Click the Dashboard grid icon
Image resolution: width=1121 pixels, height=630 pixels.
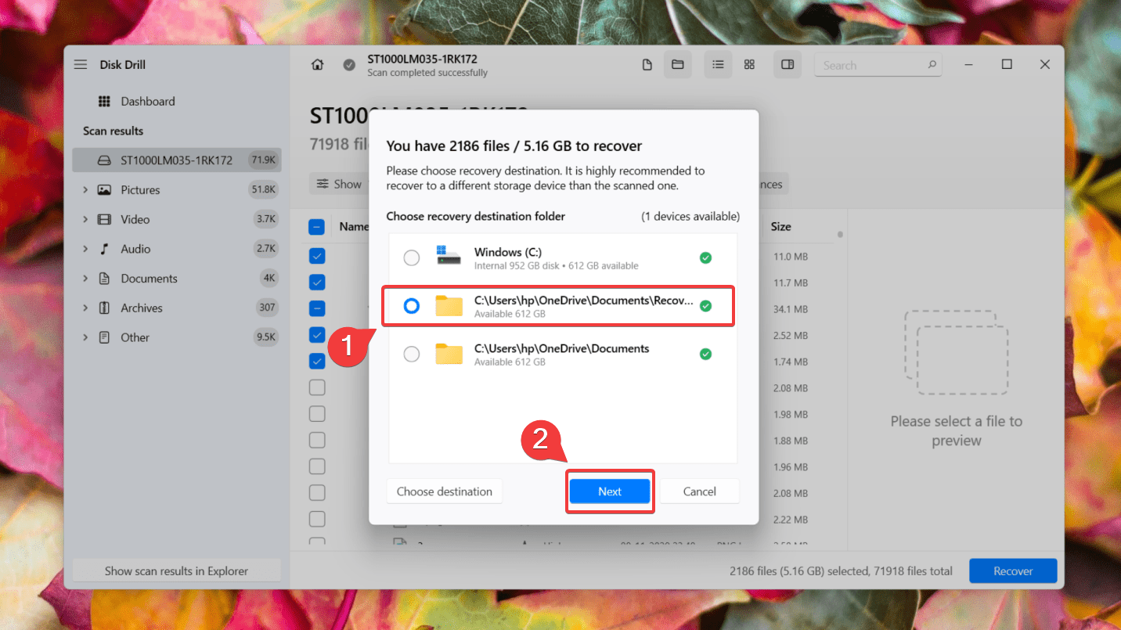(104, 102)
